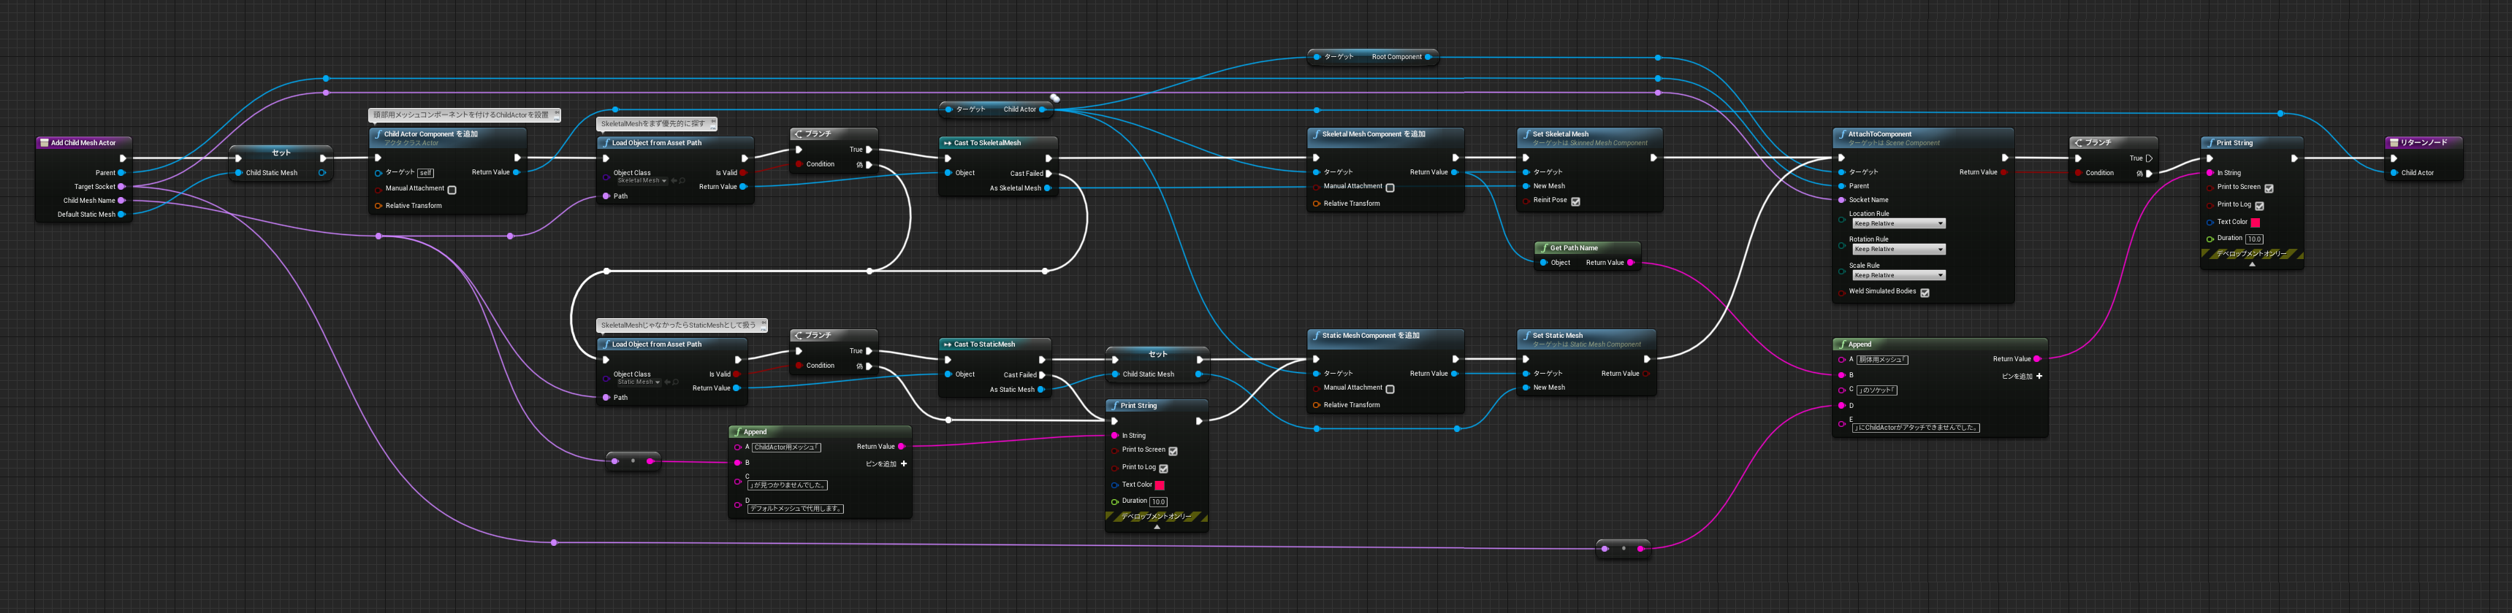Click Return Value pin on Get Path Name
Image resolution: width=2512 pixels, height=613 pixels.
(1630, 262)
